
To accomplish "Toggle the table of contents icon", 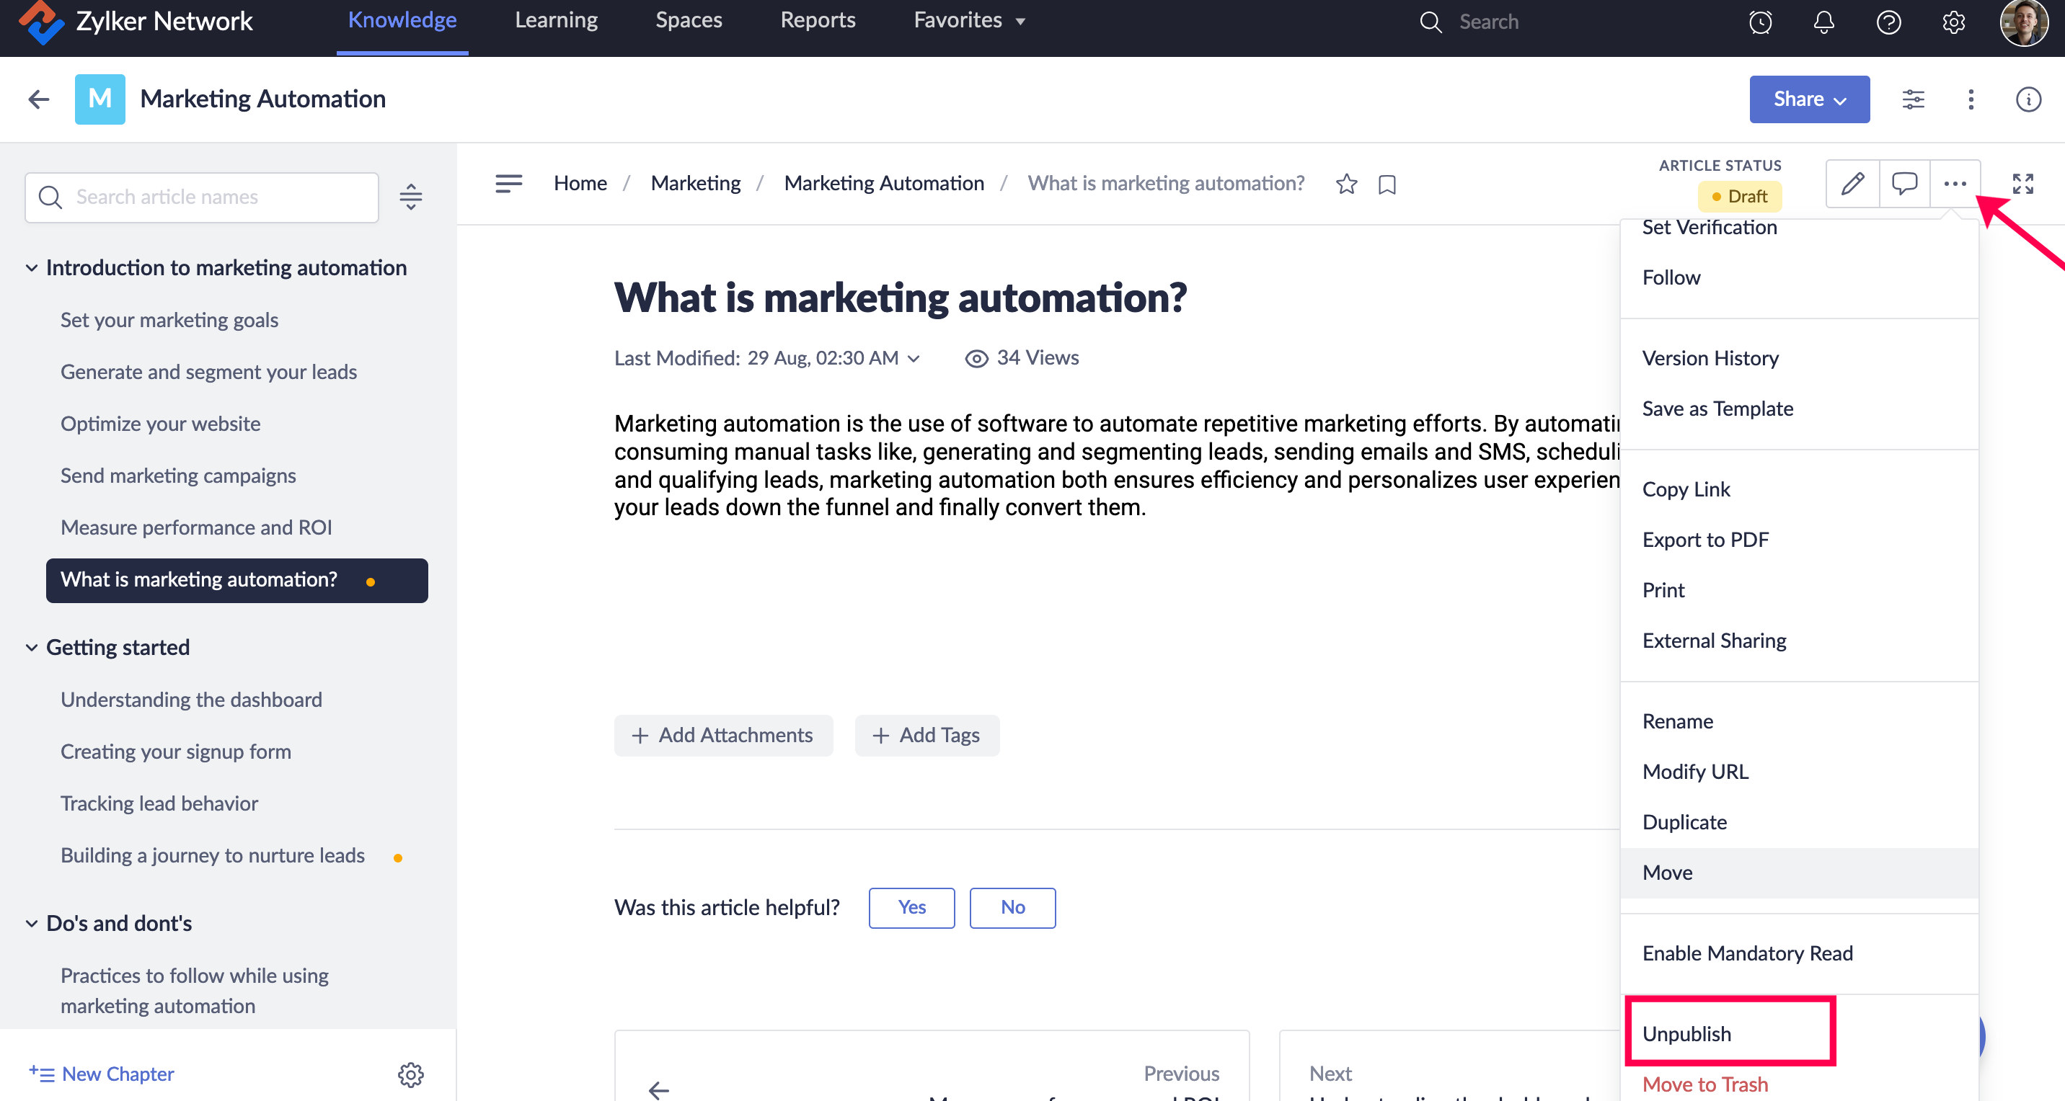I will point(508,184).
